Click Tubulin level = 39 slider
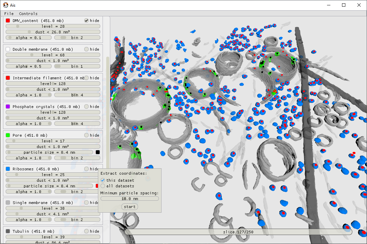 [53, 237]
